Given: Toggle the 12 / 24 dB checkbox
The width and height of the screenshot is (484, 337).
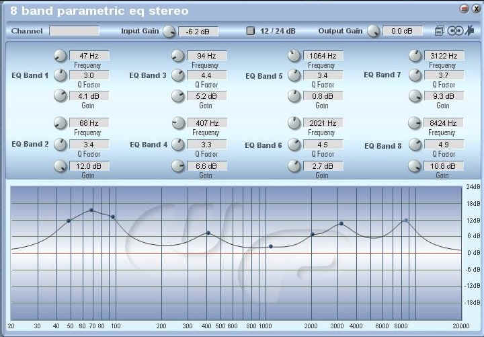Looking at the screenshot, I should point(250,30).
